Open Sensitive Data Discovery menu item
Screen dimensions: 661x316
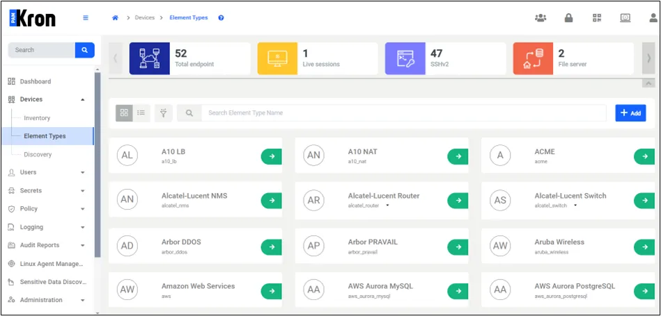click(x=47, y=282)
